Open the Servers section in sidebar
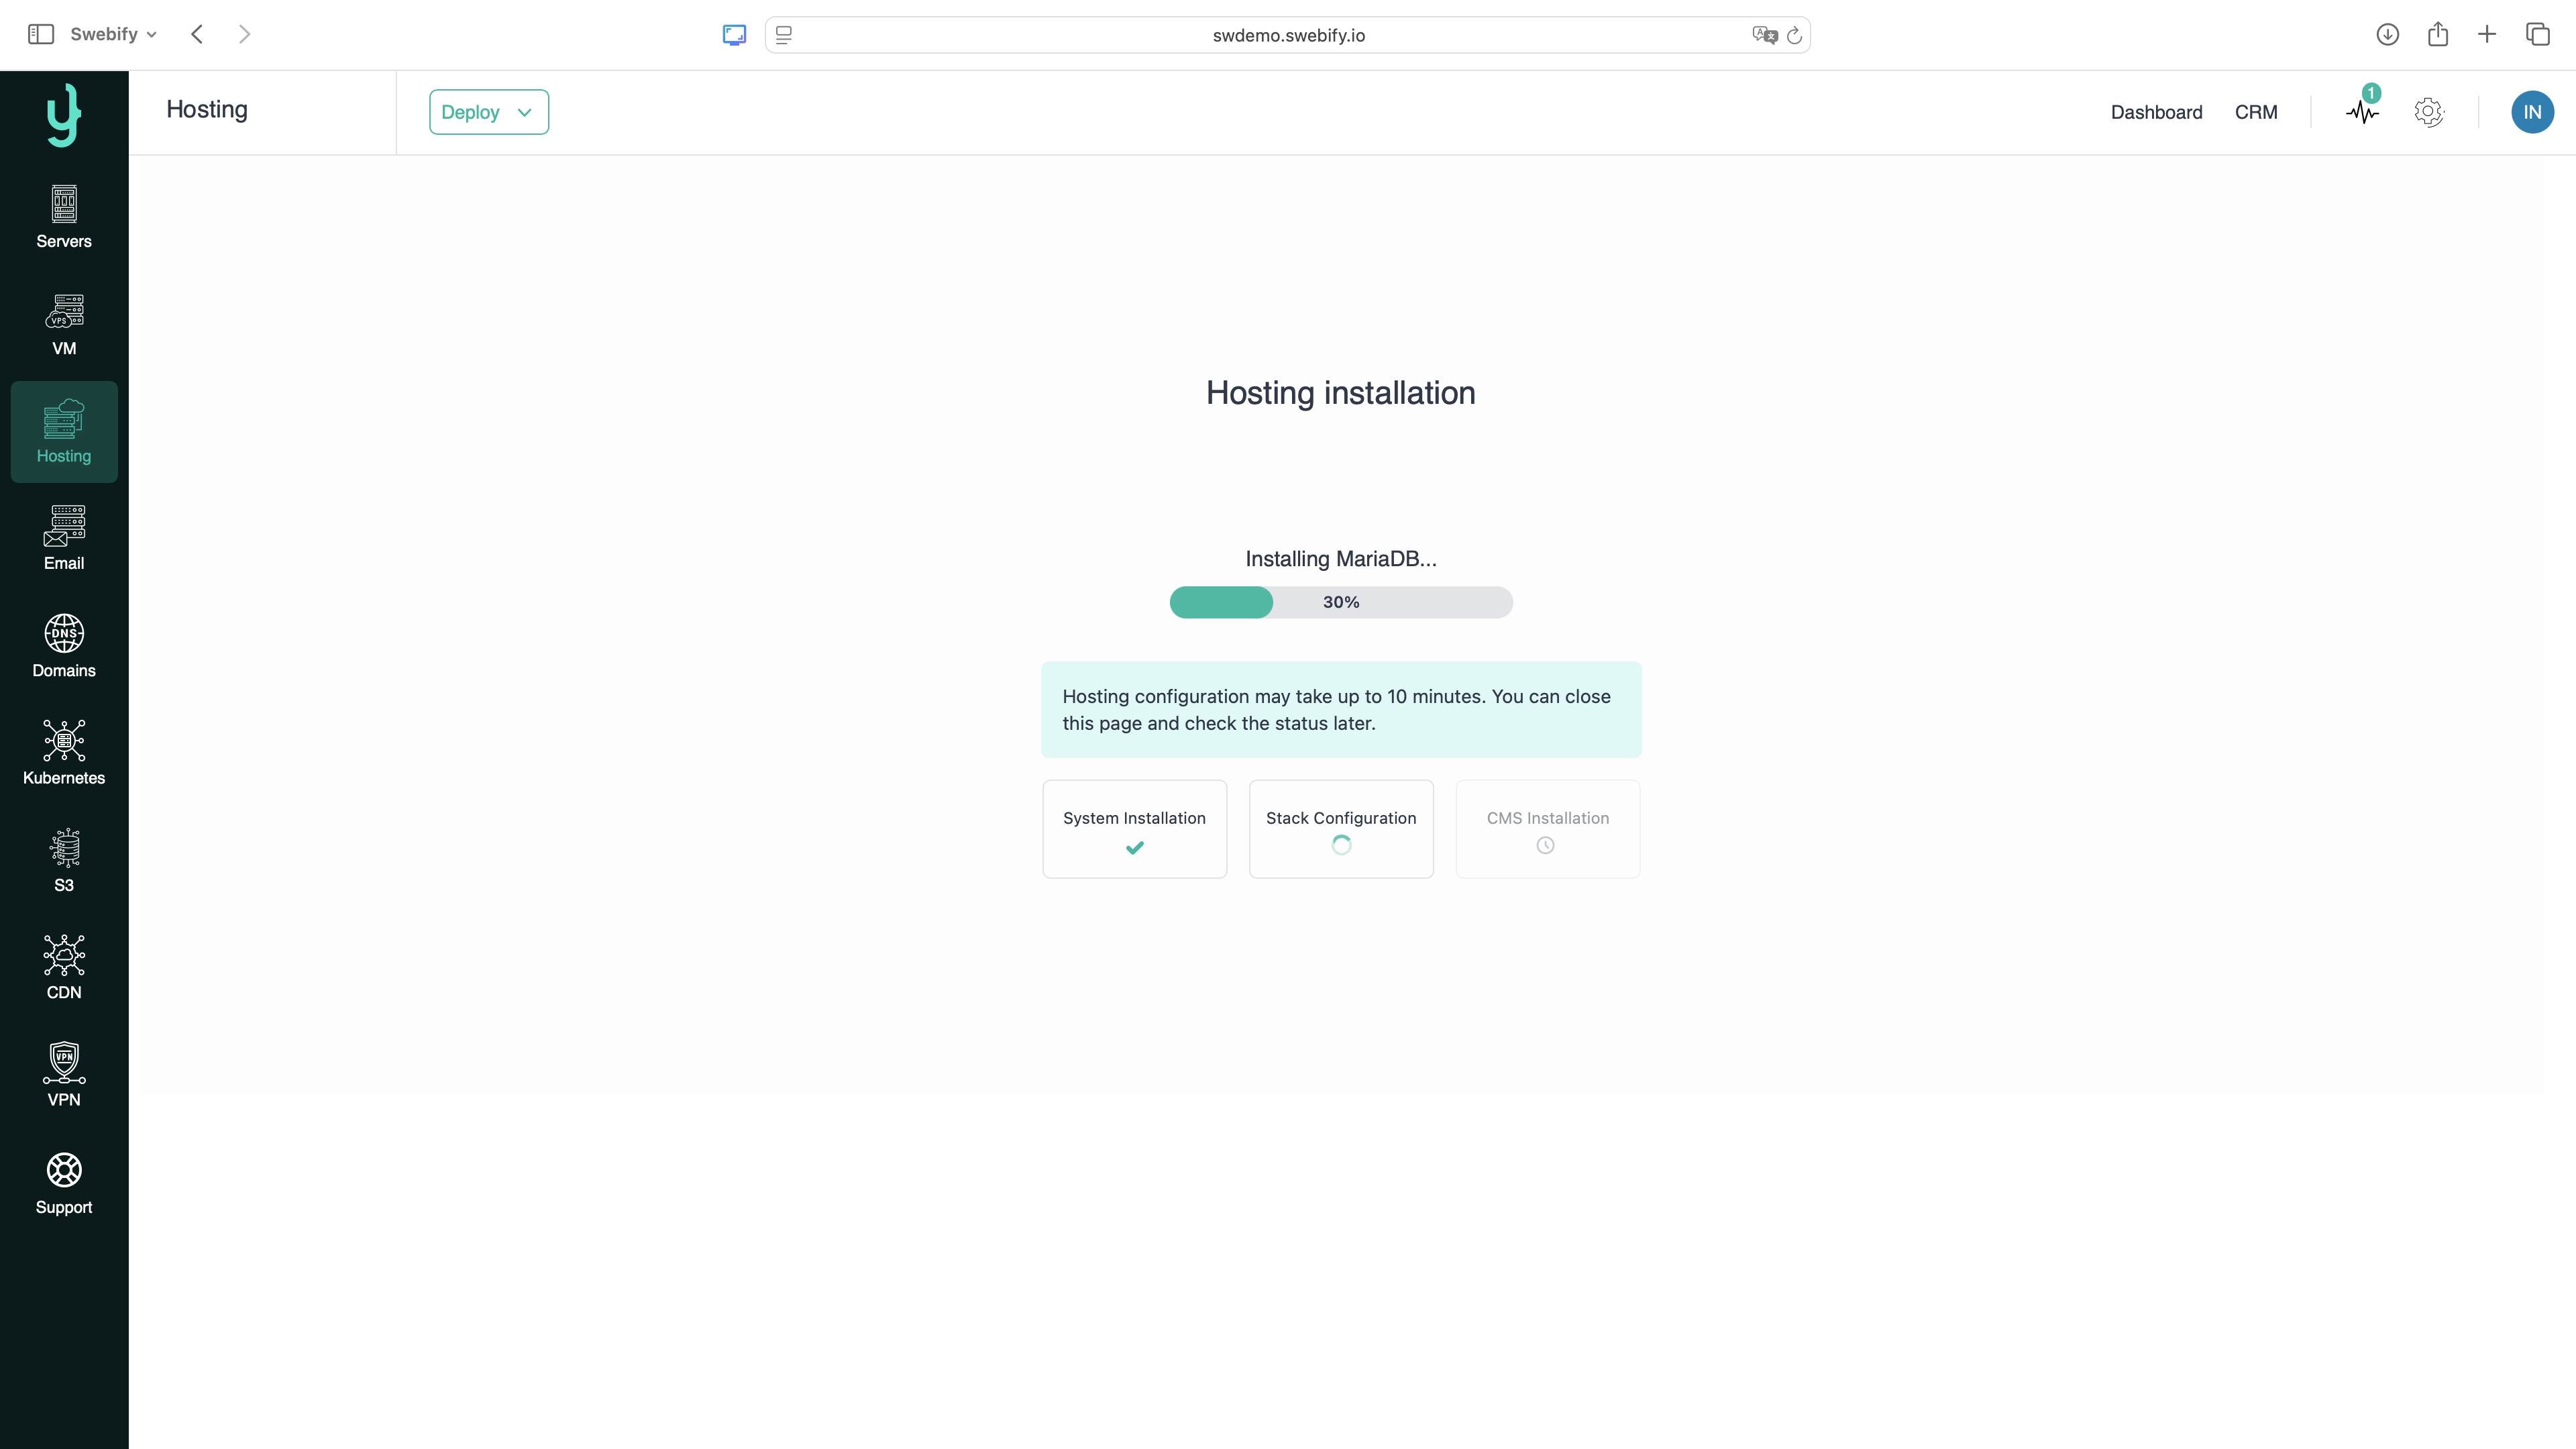 [x=64, y=217]
